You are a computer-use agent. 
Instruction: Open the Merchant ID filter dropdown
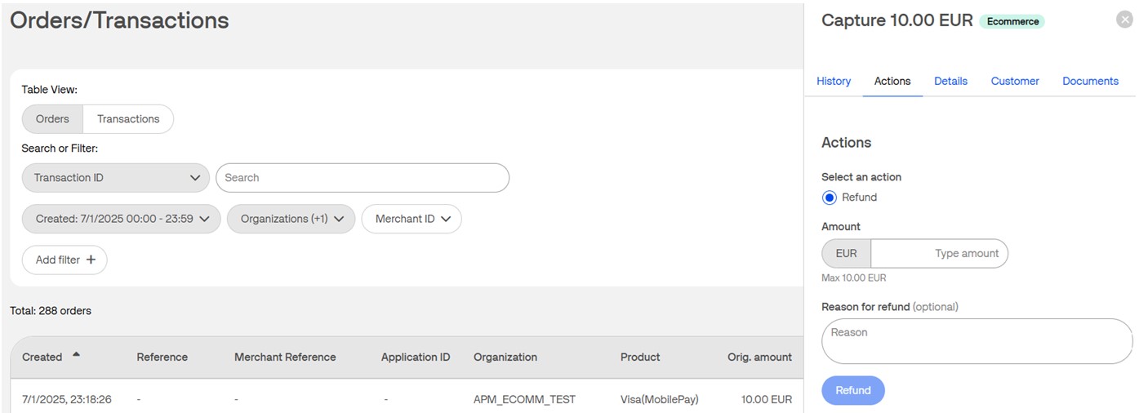pos(412,219)
